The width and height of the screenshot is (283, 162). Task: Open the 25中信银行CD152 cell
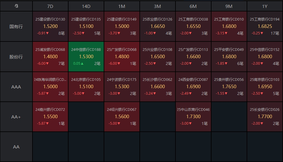click(265, 56)
